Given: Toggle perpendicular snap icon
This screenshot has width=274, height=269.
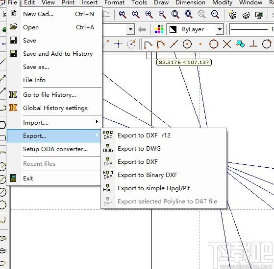Looking at the screenshot, I should coord(253,44).
